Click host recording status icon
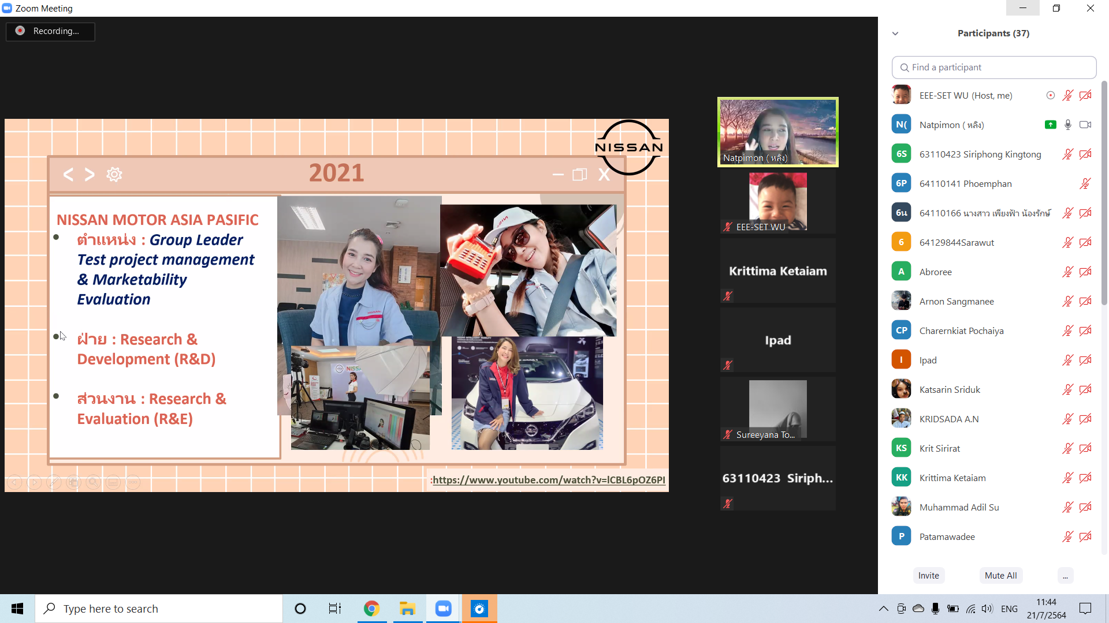This screenshot has height=623, width=1109. 1050,95
